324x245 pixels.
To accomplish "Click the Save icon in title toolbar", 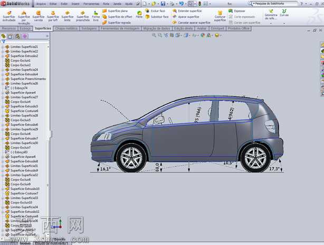I will click(x=163, y=4).
